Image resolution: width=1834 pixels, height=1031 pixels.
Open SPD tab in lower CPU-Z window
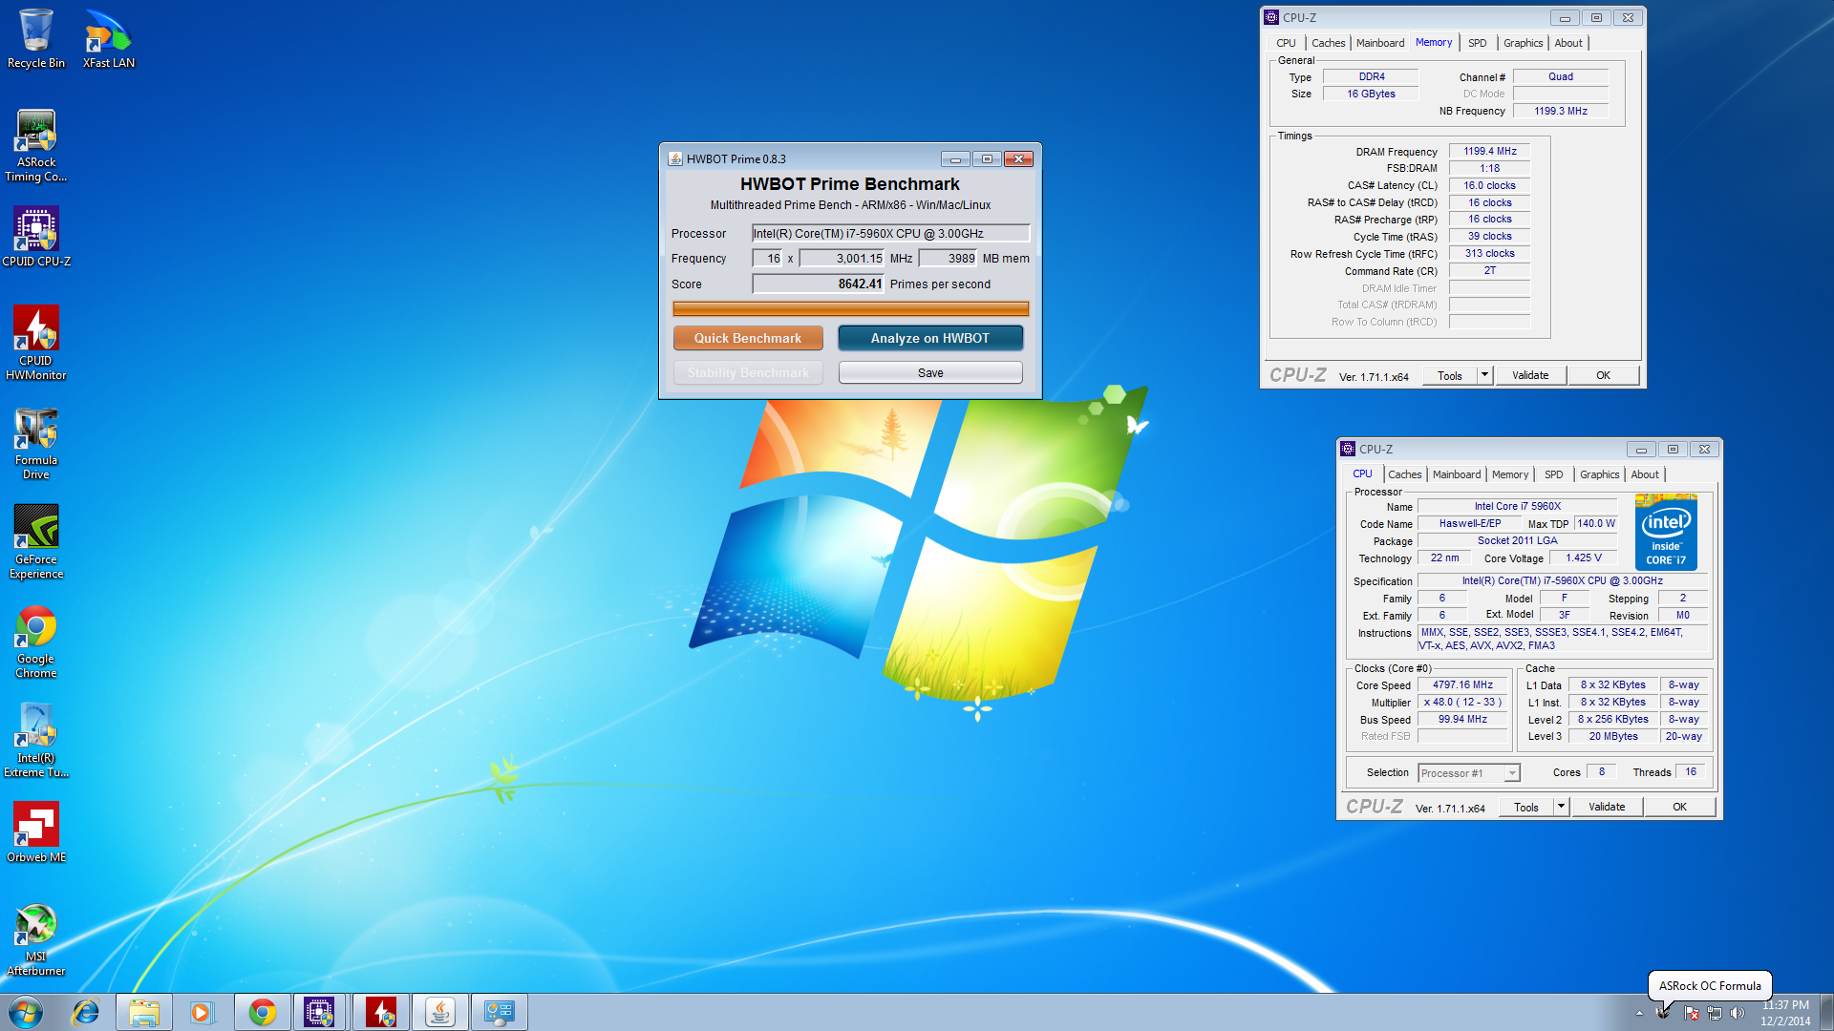(x=1554, y=474)
